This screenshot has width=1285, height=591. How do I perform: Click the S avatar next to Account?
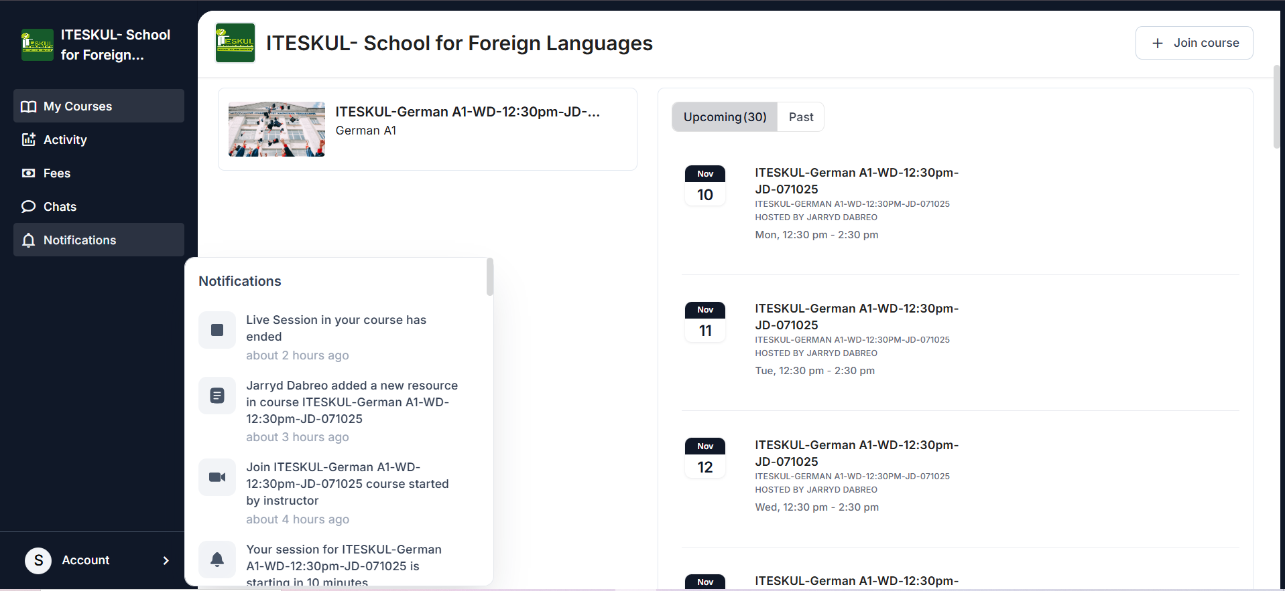(38, 560)
